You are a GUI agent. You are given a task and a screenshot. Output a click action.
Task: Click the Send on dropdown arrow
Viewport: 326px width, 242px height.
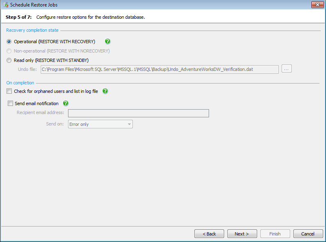(129, 124)
